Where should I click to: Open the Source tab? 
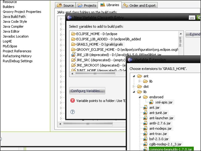(x=66, y=6)
